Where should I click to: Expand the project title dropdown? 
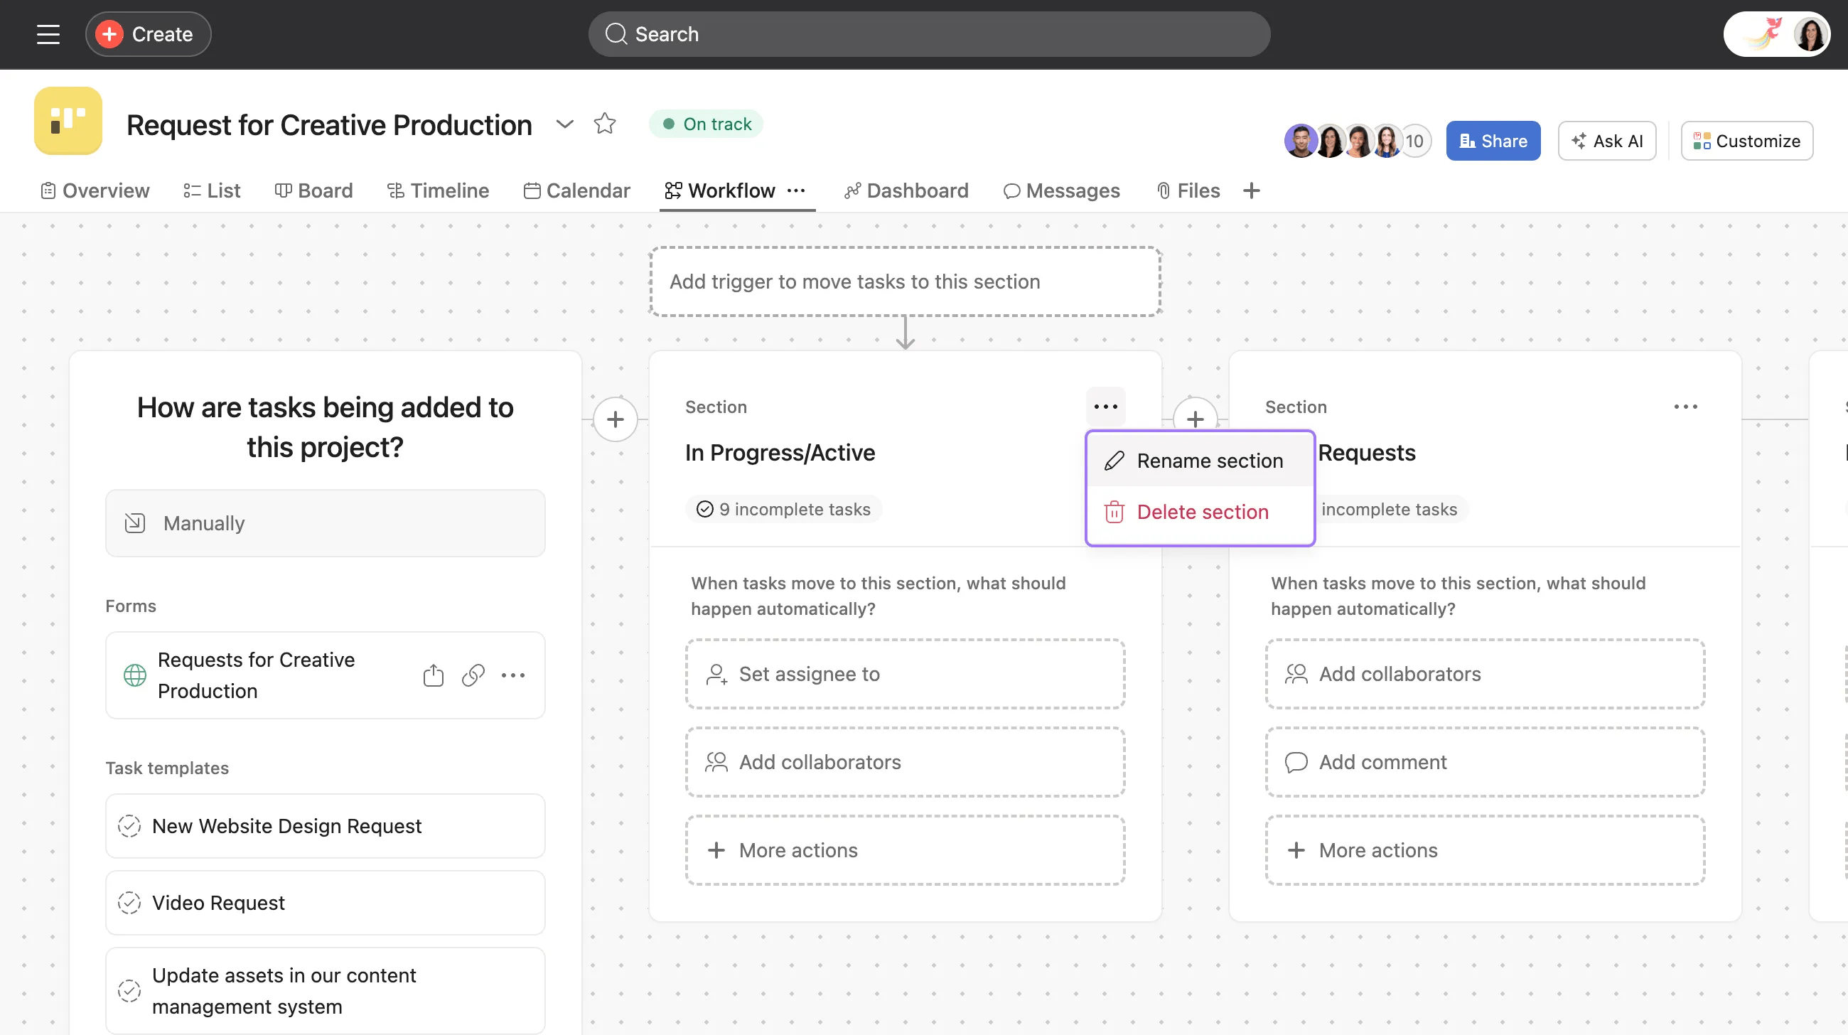[x=564, y=124]
